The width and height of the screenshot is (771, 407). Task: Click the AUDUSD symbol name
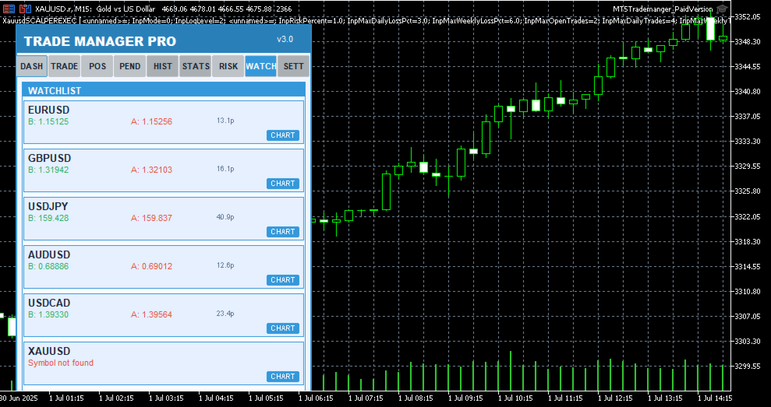(49, 254)
